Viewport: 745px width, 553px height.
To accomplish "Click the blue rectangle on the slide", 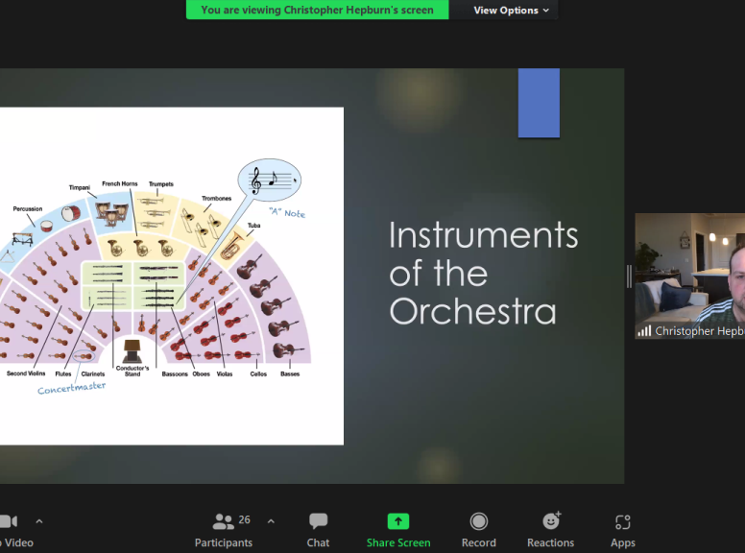I will pyautogui.click(x=539, y=103).
